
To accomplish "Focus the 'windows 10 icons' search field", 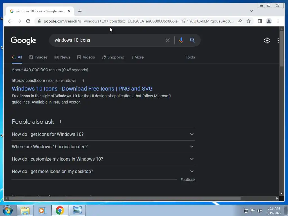I will [108, 40].
